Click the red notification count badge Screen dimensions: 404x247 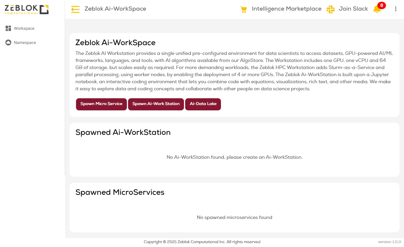382,5
